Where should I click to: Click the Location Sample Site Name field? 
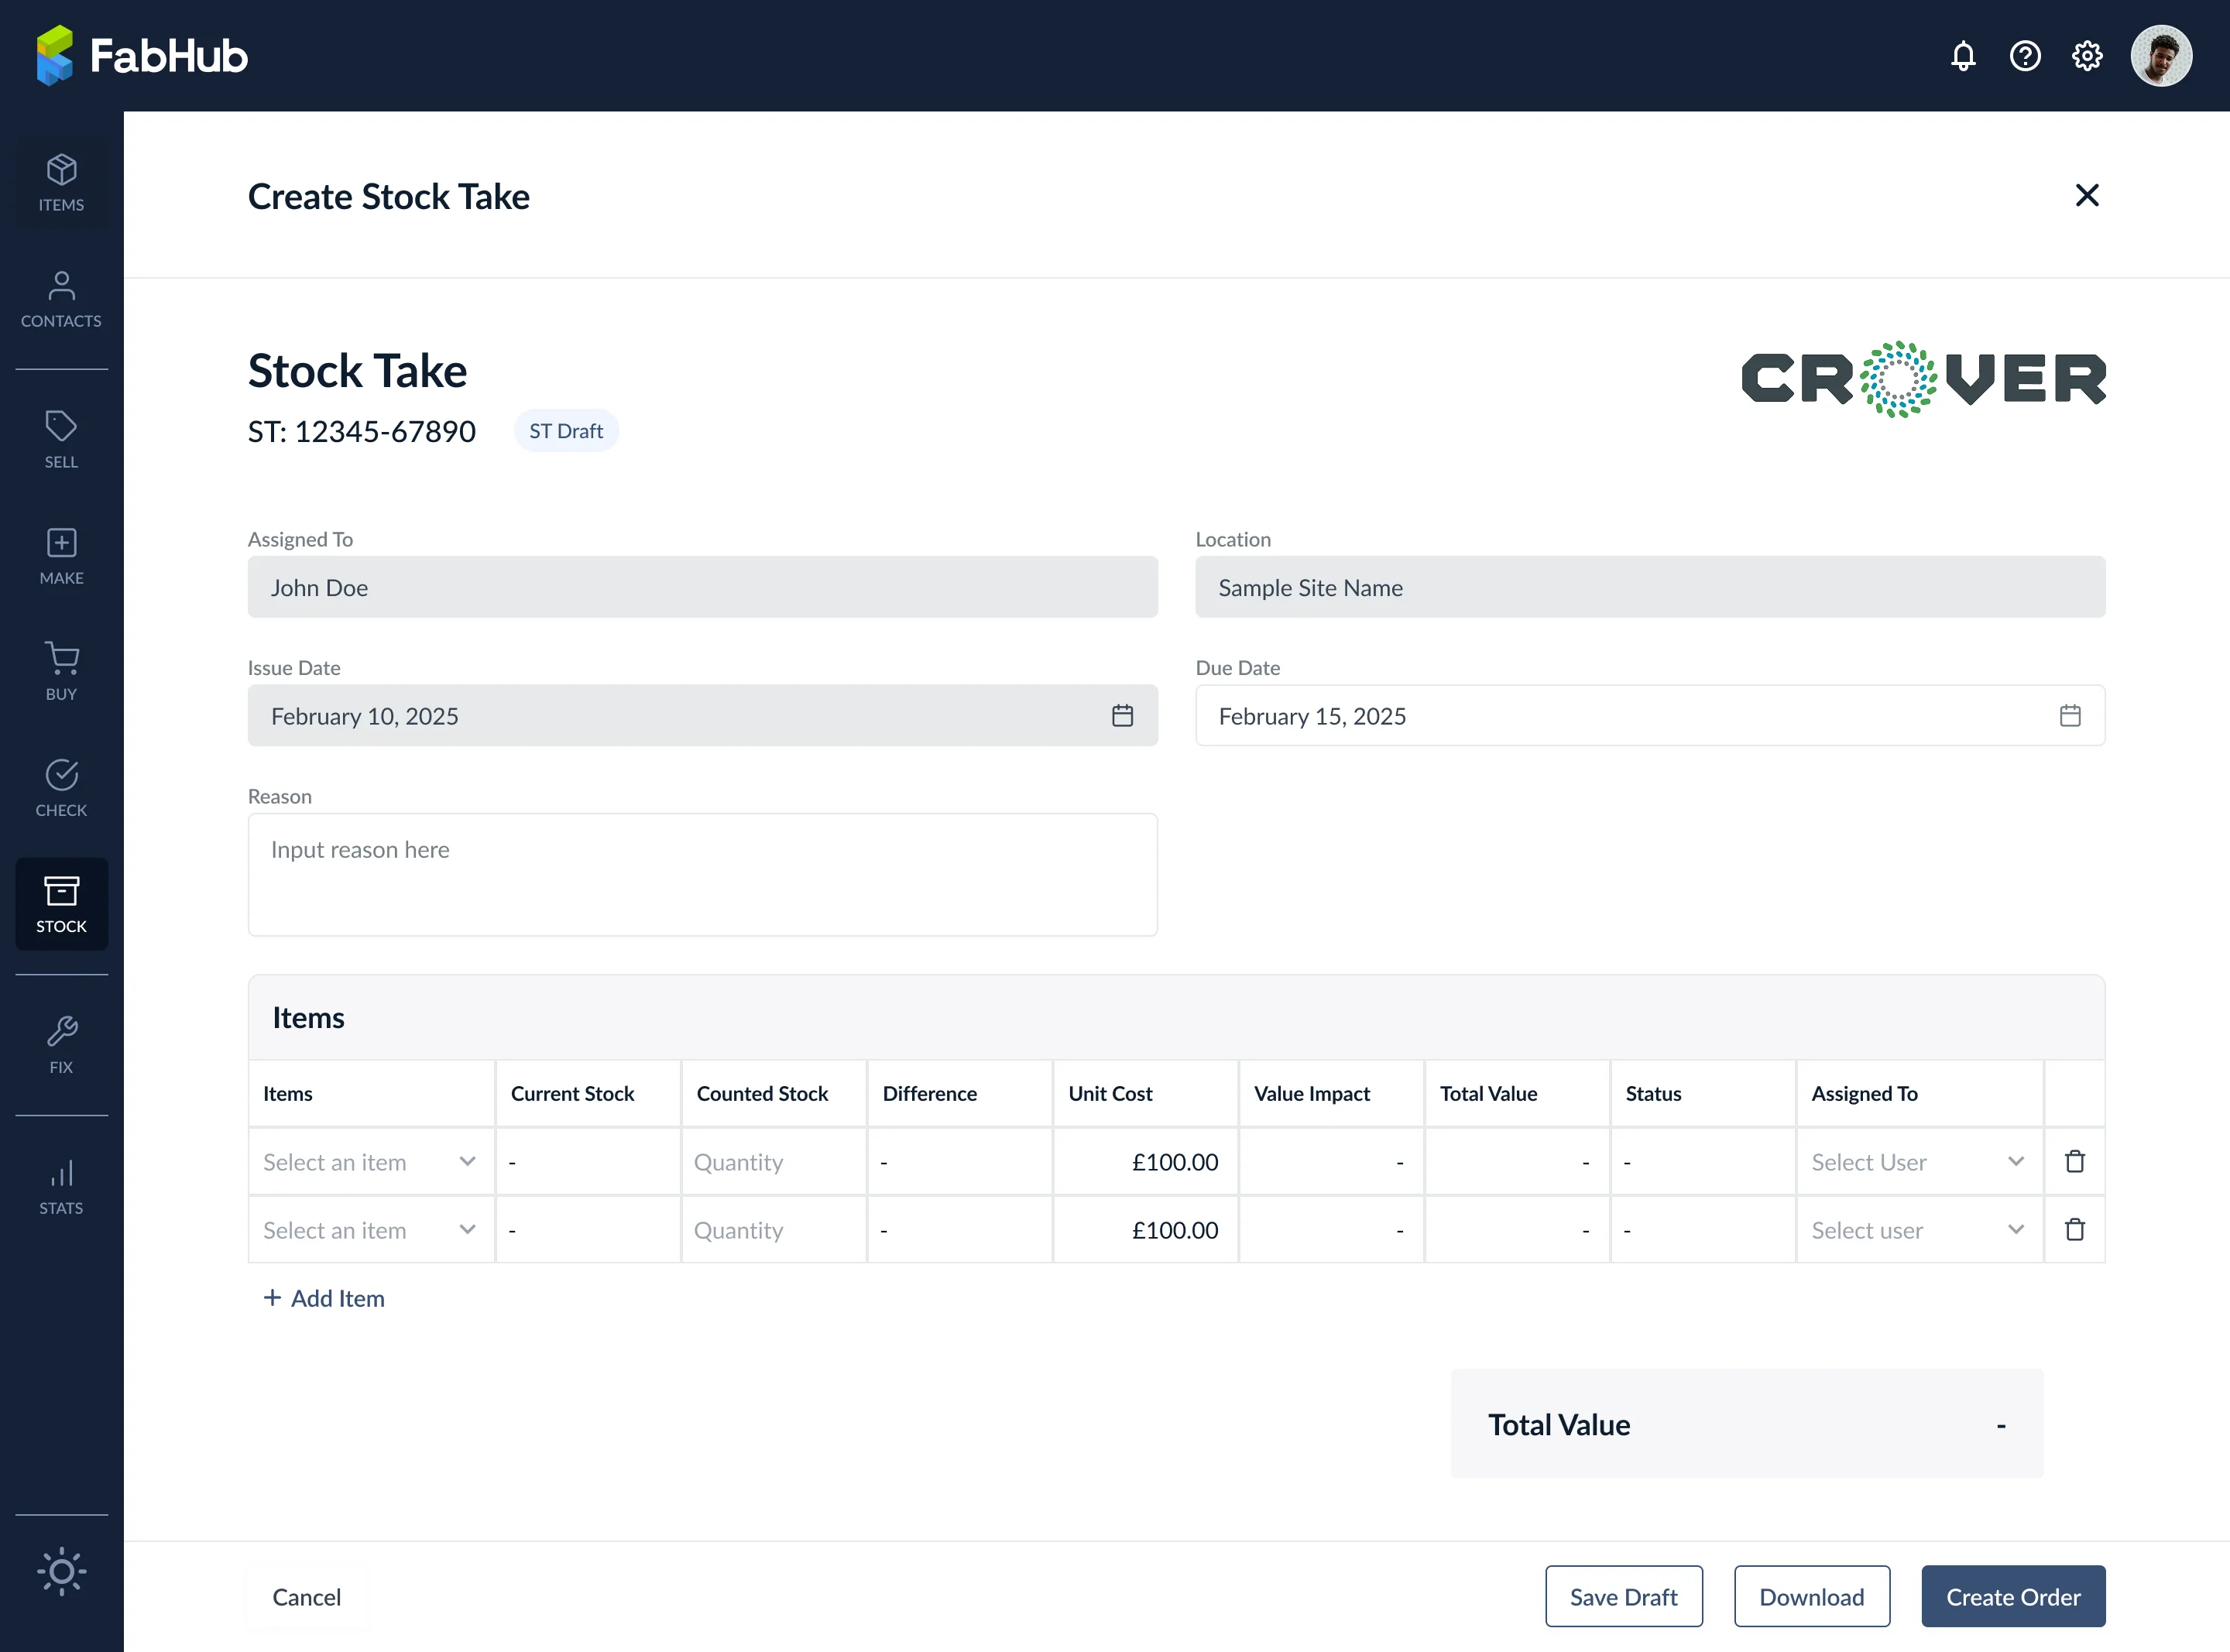pyautogui.click(x=1650, y=587)
